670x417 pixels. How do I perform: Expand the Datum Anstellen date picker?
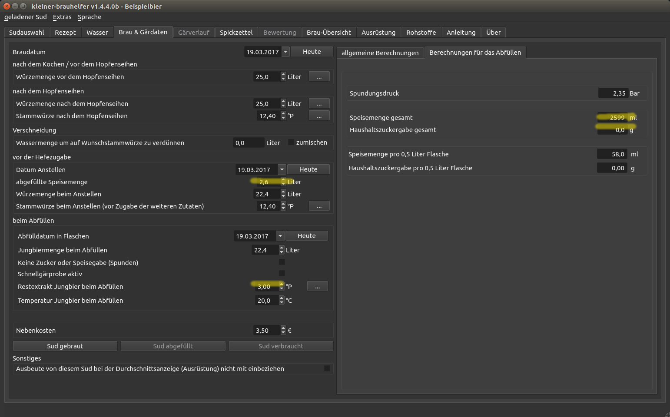282,170
